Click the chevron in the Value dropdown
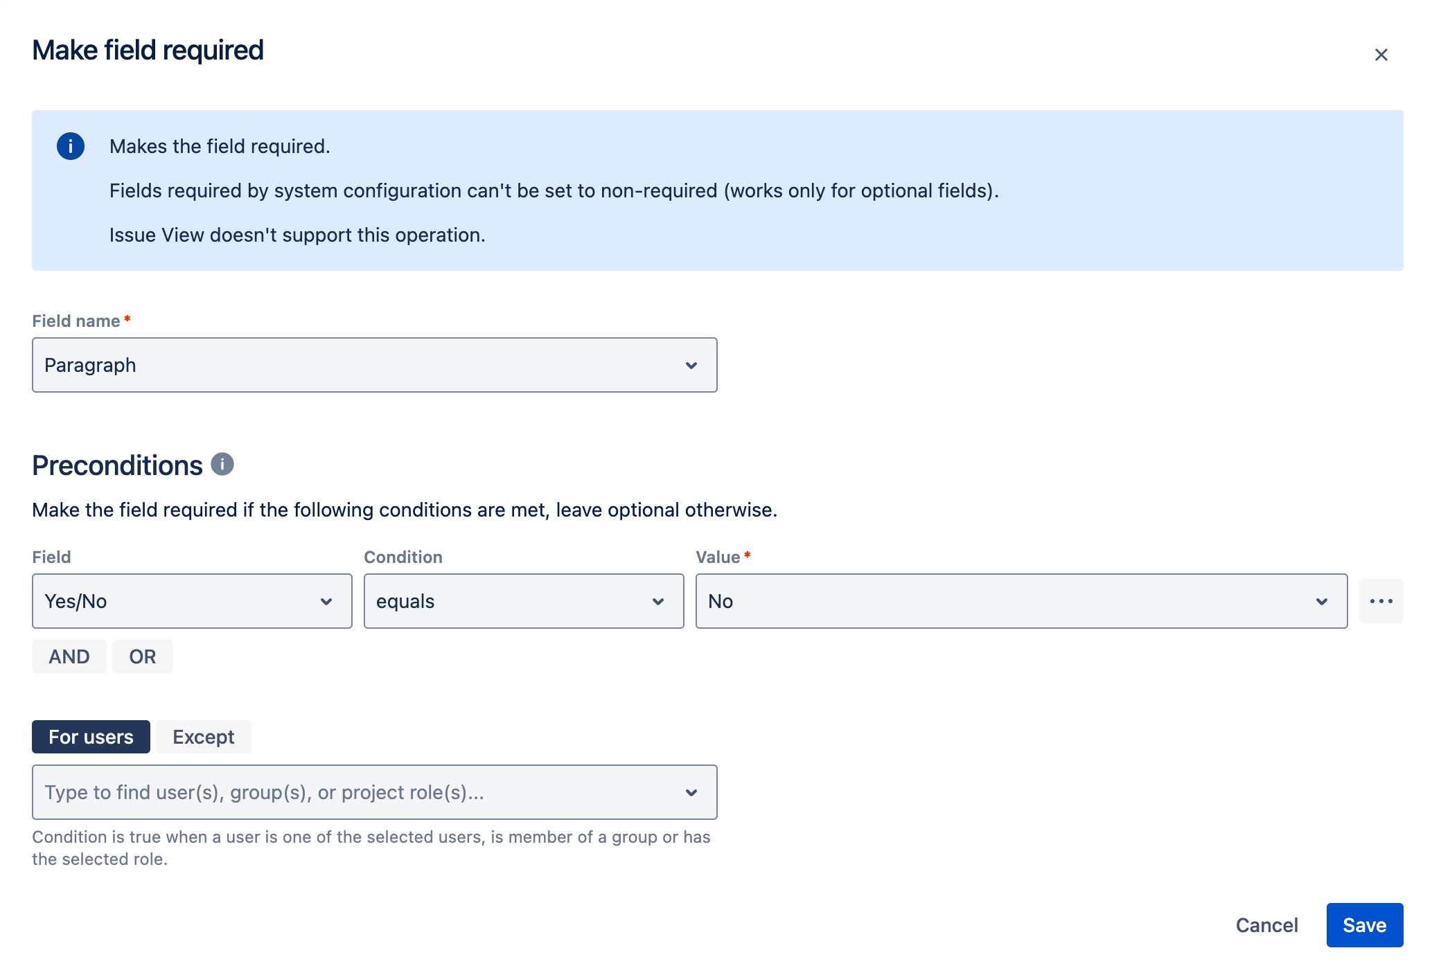This screenshot has width=1432, height=975. [x=1321, y=602]
